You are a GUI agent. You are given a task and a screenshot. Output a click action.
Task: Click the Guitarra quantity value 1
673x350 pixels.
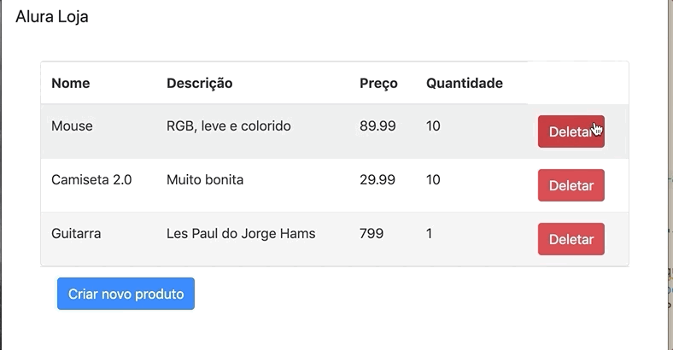pos(429,234)
